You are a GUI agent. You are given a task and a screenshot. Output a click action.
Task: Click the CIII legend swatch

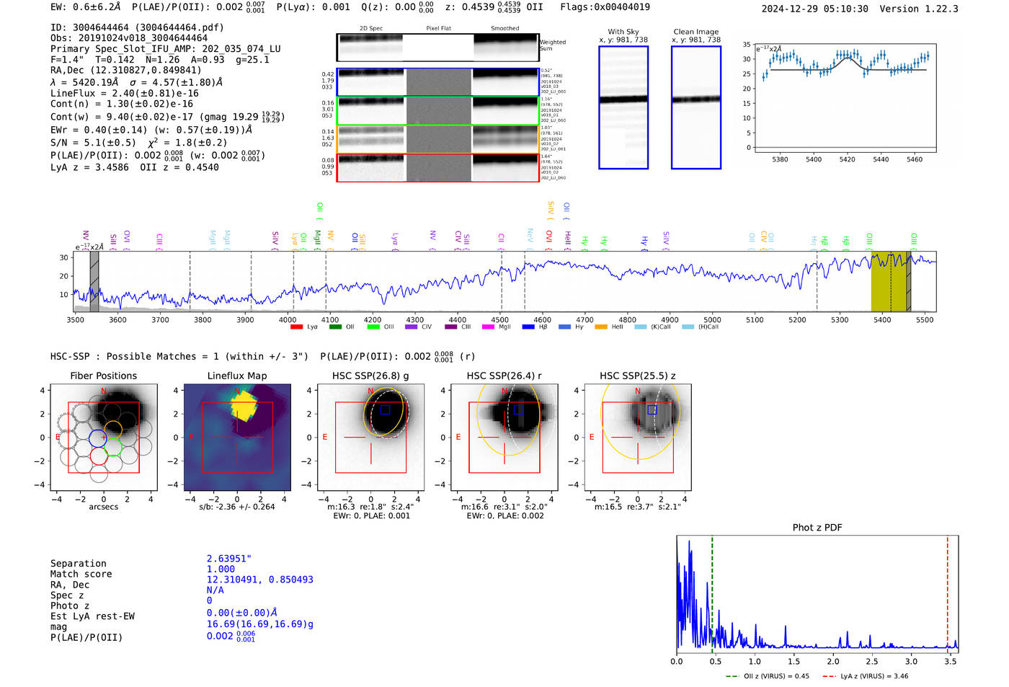click(x=451, y=327)
